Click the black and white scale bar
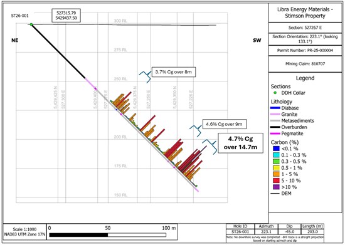 [x=108, y=235]
